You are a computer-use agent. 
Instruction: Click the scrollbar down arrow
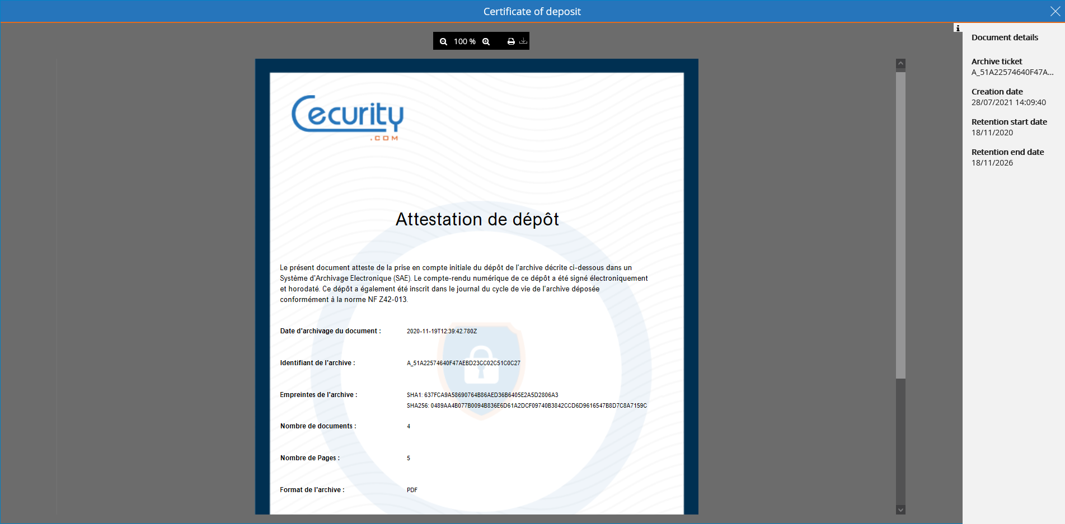(x=900, y=509)
